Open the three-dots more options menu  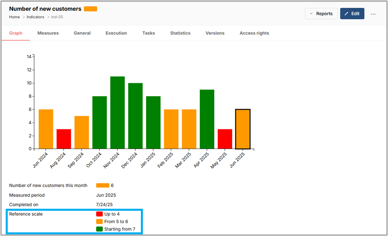[x=373, y=14]
